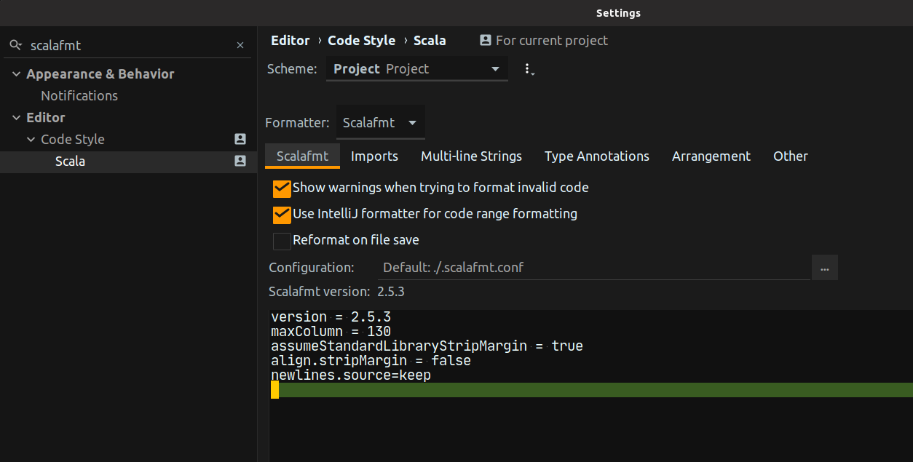Screen dimensions: 913x462
Task: Switch to Multi-line Strings tab
Action: [471, 156]
